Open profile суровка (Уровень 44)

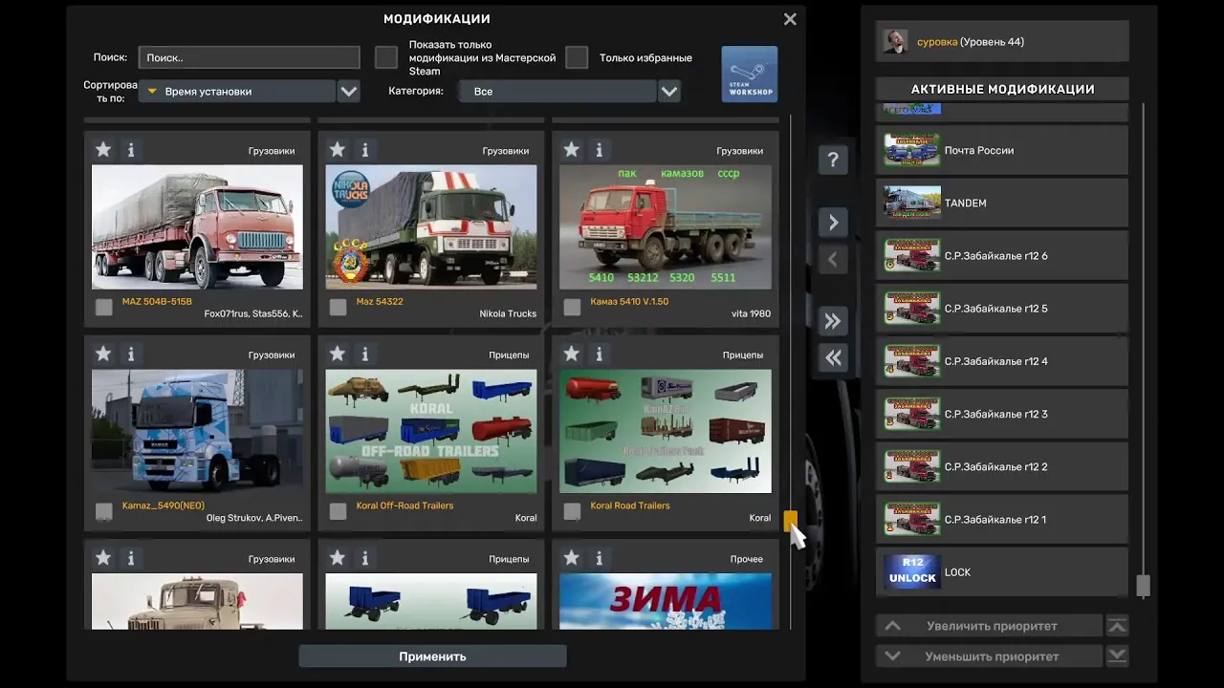pos(1002,41)
